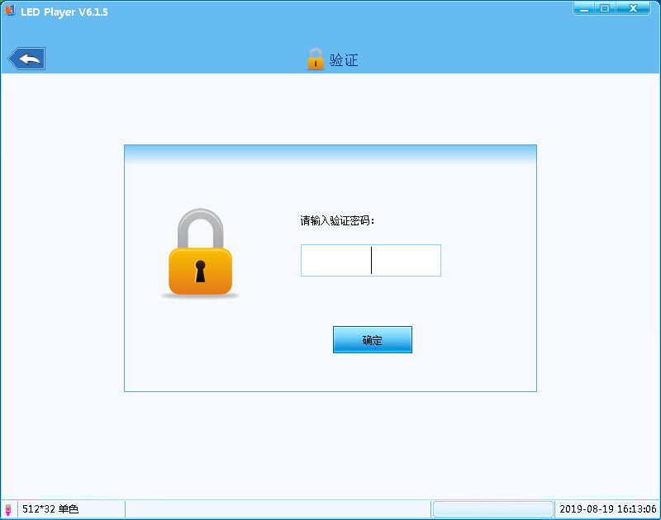Image resolution: width=661 pixels, height=520 pixels.
Task: Click the blank area below the 确定 button
Action: (373, 372)
